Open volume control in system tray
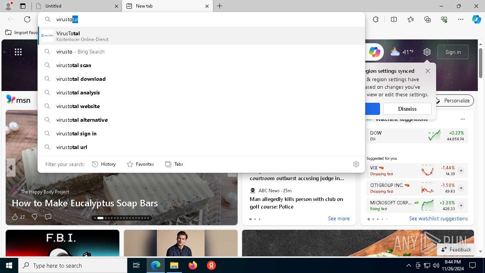Screen dimensions: 485x273 pos(436,265)
